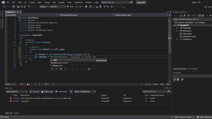Go to previous issue with the up arrow
The width and height of the screenshot is (212, 119).
[x=35, y=84]
